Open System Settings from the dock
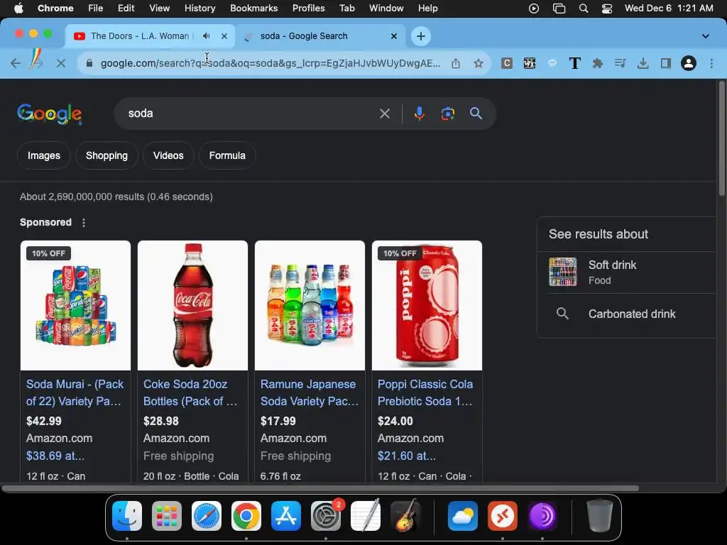Viewport: 727px width, 545px height. pyautogui.click(x=326, y=516)
